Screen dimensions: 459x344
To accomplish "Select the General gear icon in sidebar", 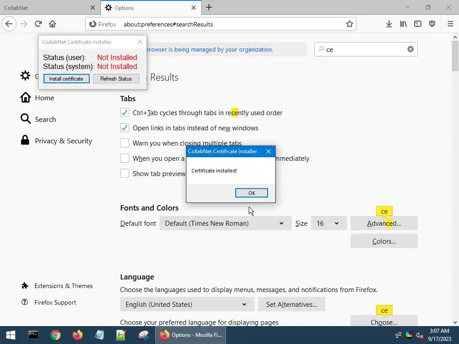I will pos(25,76).
